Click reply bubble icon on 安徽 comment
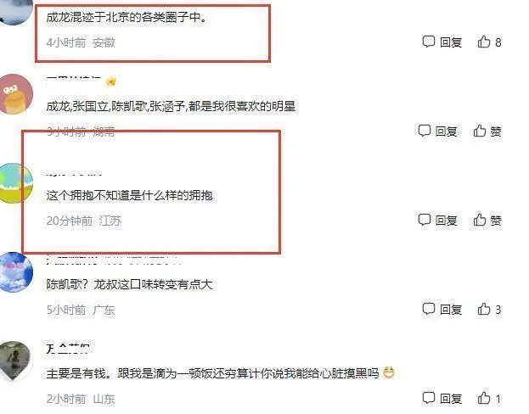Screen dimensions: 529x414 (429, 42)
